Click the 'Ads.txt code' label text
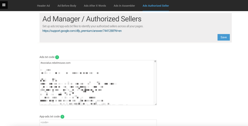 click(x=47, y=57)
